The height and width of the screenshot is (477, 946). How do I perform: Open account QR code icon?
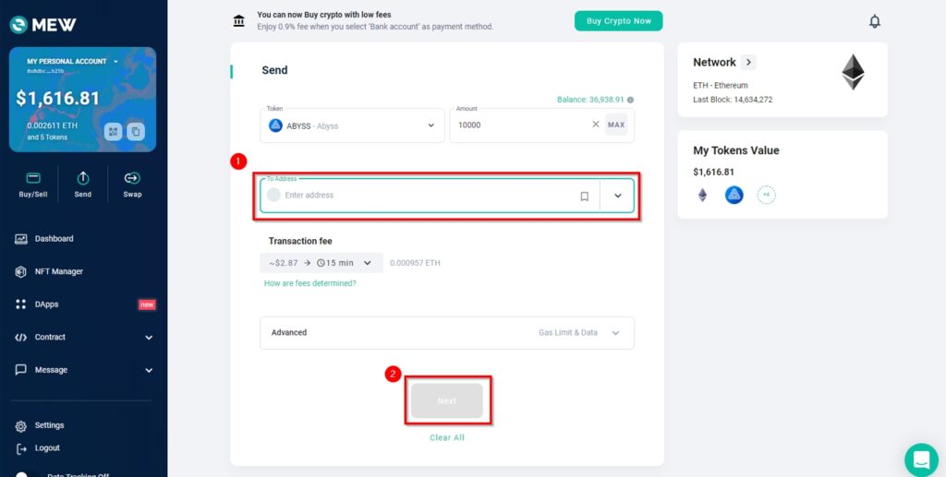click(113, 131)
